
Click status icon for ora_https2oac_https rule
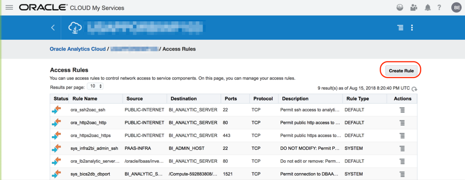(56, 136)
